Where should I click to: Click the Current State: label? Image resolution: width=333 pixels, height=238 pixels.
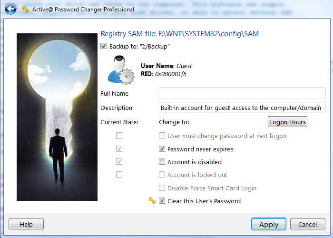(x=119, y=122)
